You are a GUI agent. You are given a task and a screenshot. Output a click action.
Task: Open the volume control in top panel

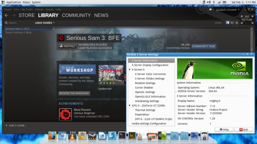tap(209, 2)
